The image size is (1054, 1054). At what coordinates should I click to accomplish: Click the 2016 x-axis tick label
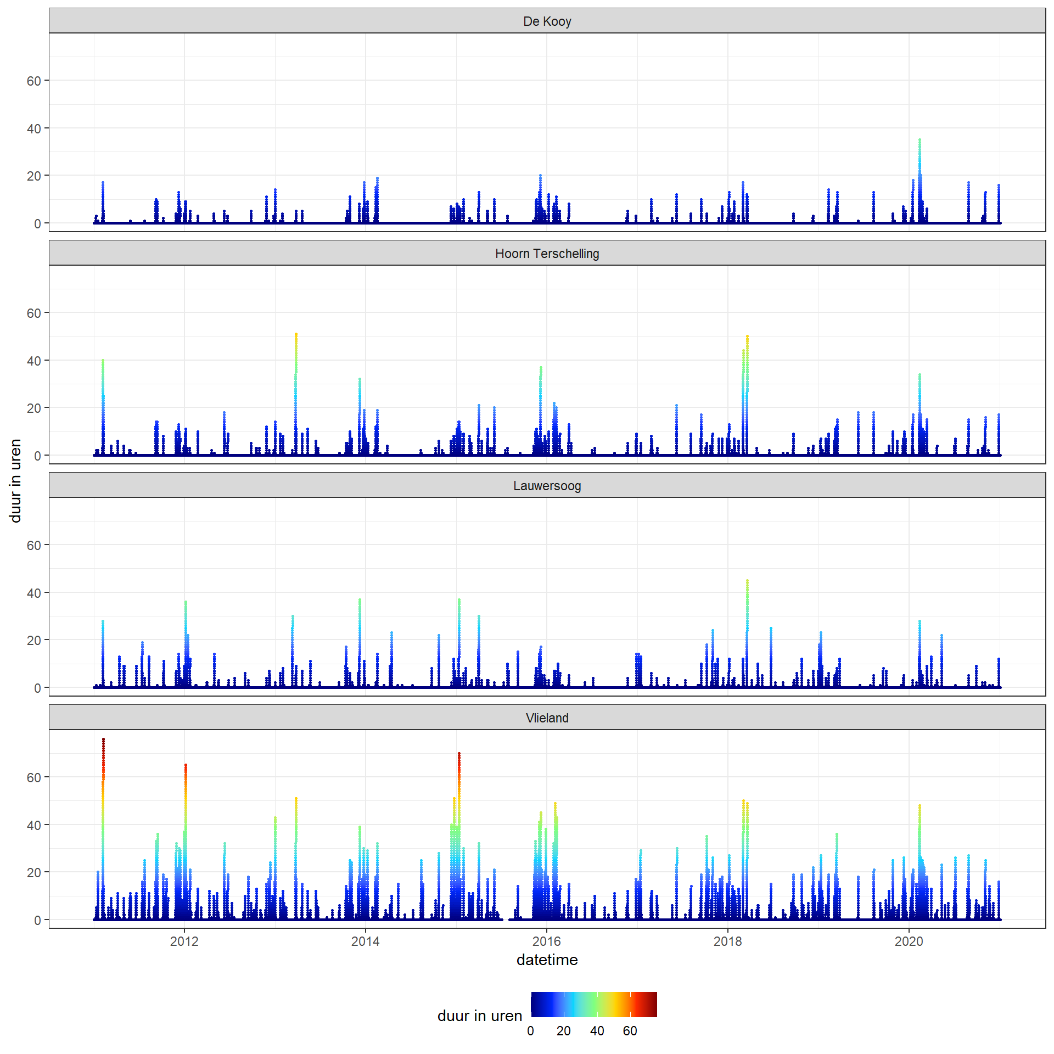pos(546,941)
